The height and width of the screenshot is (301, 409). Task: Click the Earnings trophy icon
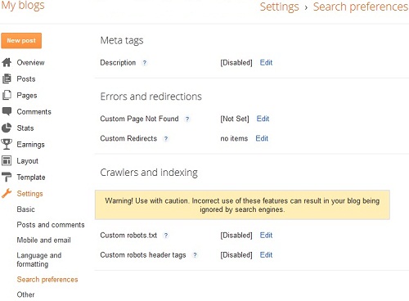pyautogui.click(x=7, y=144)
